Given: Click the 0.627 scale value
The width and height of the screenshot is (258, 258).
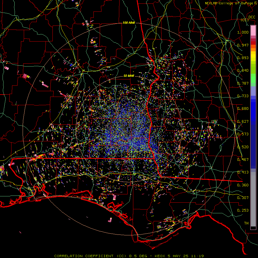Looking at the screenshot, I should (243, 122).
